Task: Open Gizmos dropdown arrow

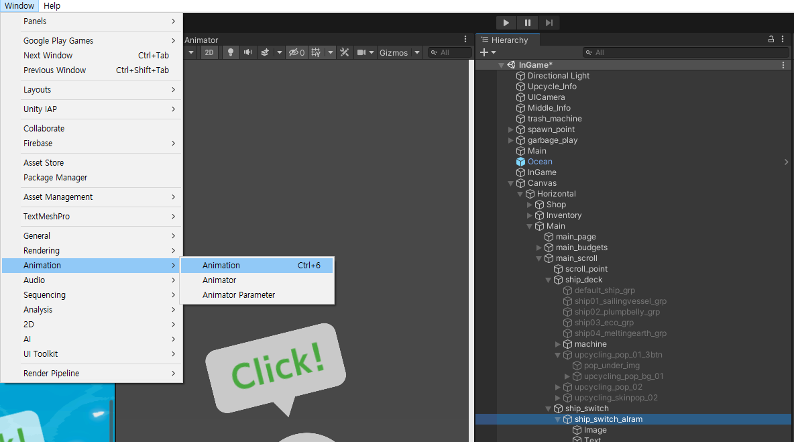Action: click(416, 53)
